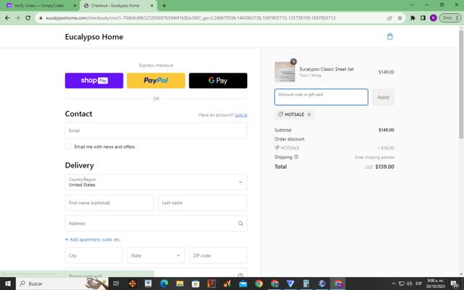Toggle the browser side panel icon

(423, 18)
